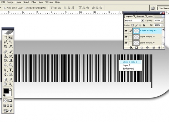Open the Select menu

pos(26,2)
